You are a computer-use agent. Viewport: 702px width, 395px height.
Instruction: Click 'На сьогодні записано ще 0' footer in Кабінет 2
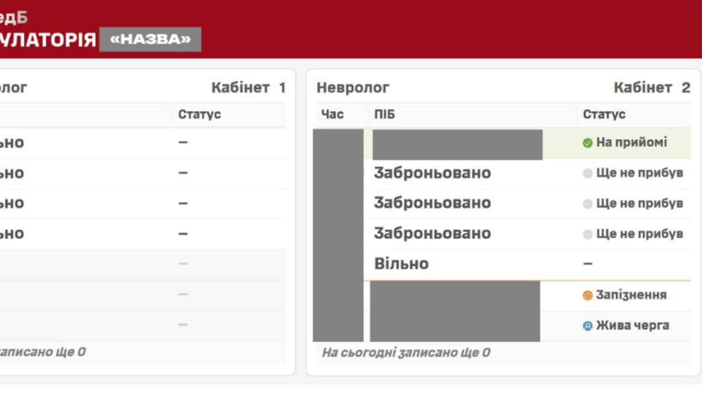coord(406,353)
